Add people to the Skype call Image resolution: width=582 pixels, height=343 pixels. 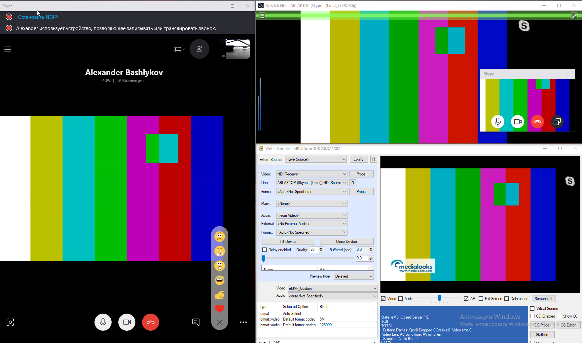pos(200,49)
